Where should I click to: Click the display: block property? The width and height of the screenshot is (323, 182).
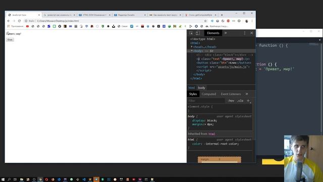tap(204, 120)
